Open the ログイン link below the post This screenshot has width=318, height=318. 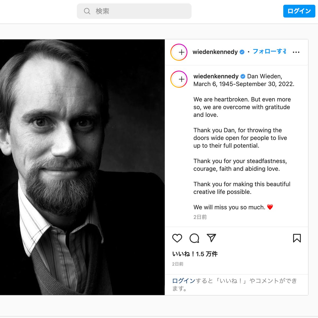pos(183,281)
